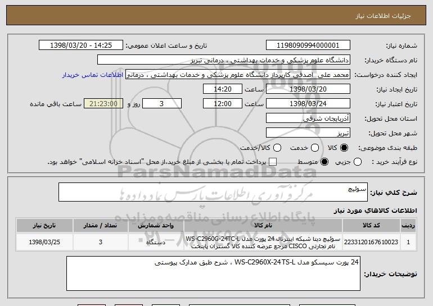Screen dimensions: 433x306
Task: Click the واحد شمارش column header
Action: coord(156,226)
